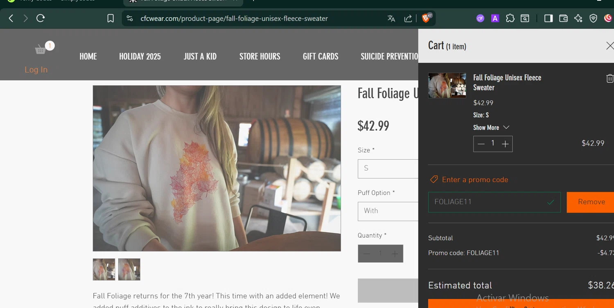This screenshot has width=614, height=308.
Task: Open Brave Shields lion icon
Action: point(427,18)
